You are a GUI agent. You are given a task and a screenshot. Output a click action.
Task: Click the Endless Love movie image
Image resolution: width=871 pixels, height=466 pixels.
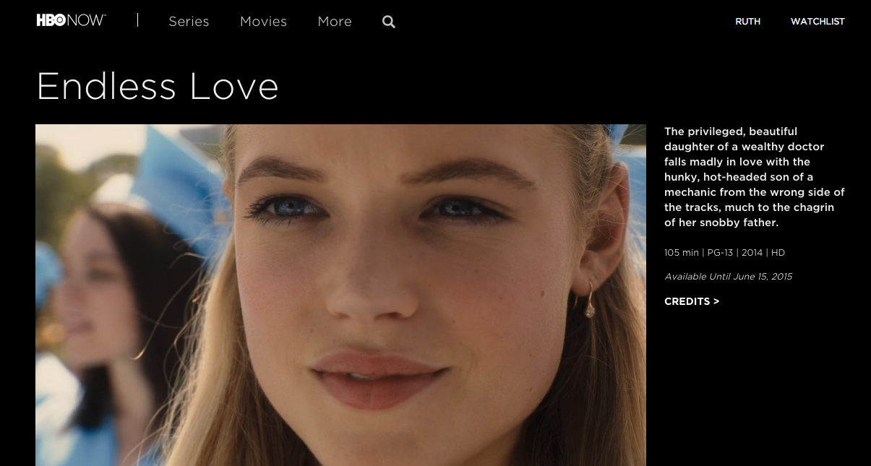click(340, 295)
